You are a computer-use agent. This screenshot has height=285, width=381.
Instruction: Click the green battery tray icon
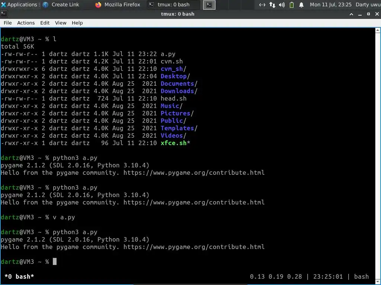292,5
